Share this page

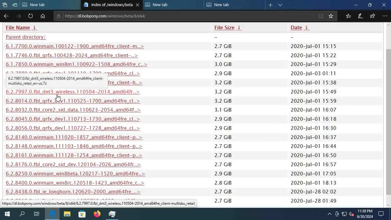point(372,16)
